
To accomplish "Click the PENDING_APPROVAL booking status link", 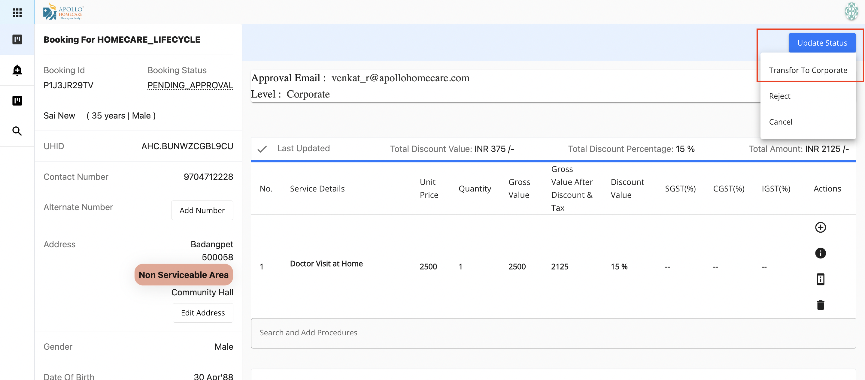I will 190,85.
